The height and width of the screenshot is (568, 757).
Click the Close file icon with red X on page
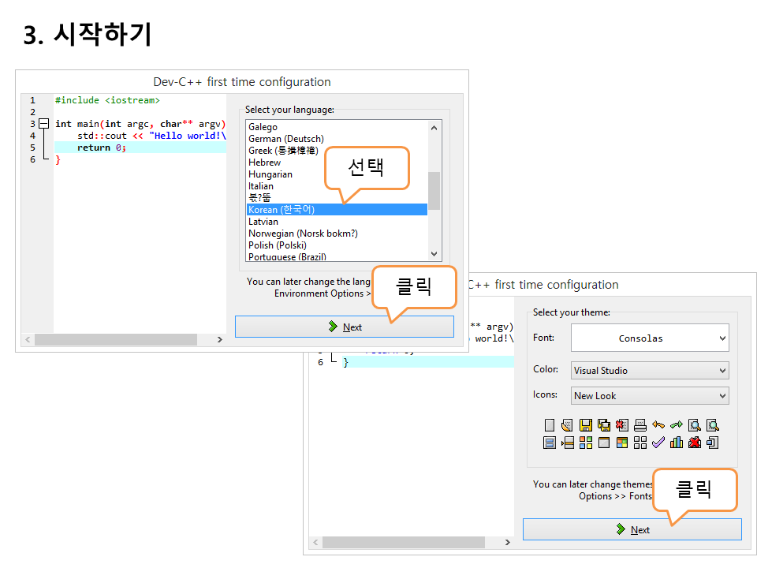point(622,425)
